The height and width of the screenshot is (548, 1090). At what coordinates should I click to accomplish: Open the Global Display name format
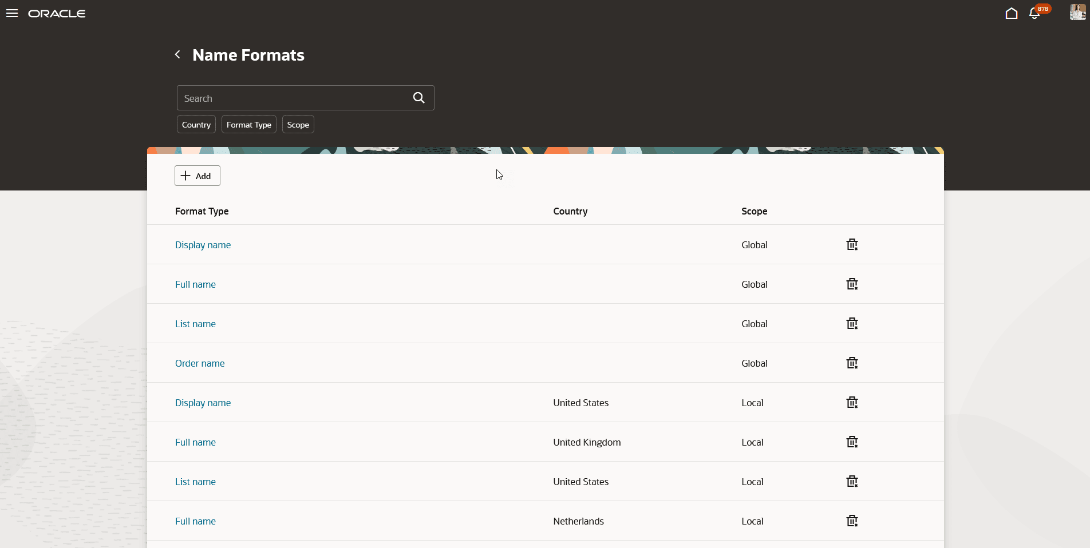point(203,245)
